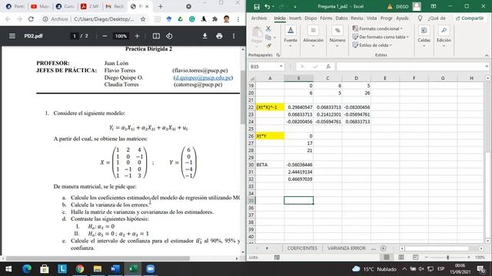This screenshot has height=276, width=492.
Task: Zoom in the PDF with plus button
Action: point(137,36)
